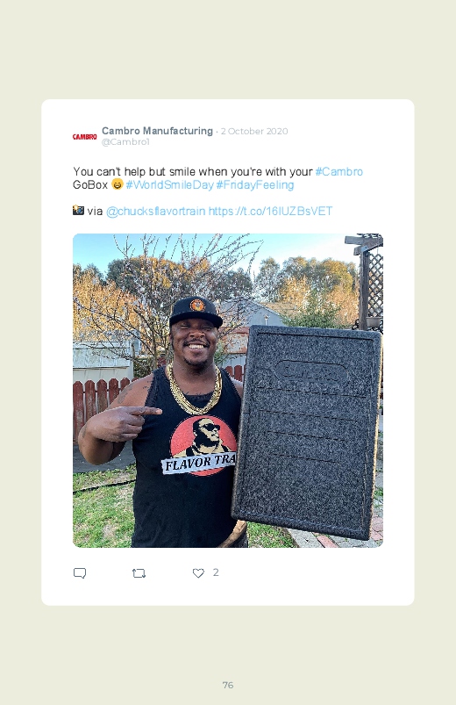Select the #FridayFeeling hashtag
This screenshot has height=705, width=456.
[255, 184]
